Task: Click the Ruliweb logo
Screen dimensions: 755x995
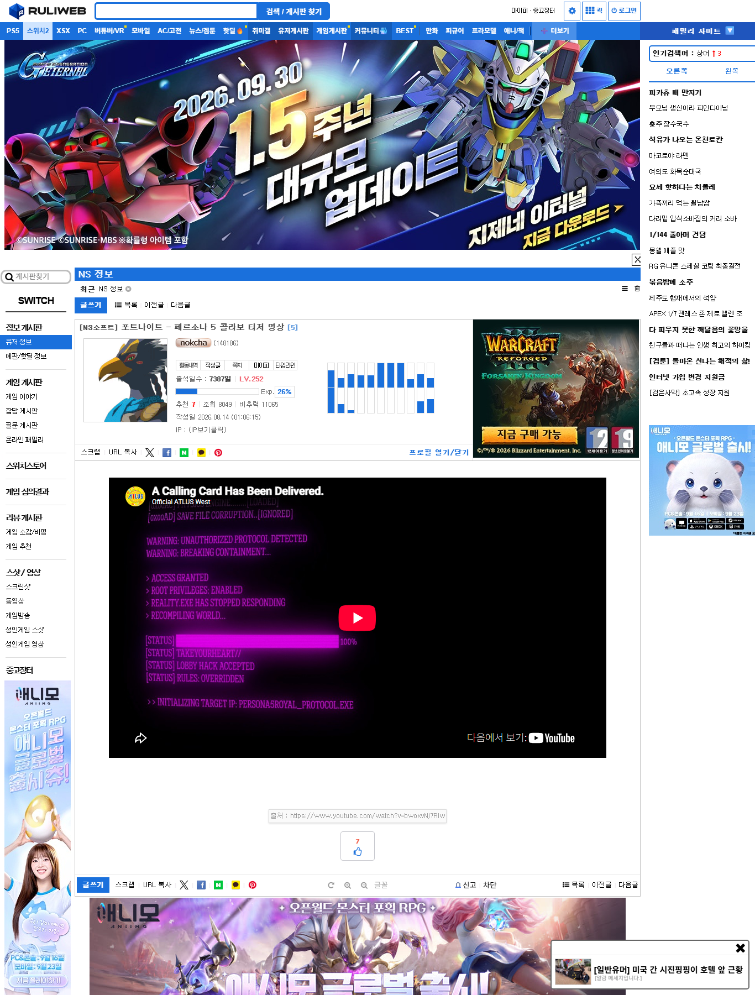Action: coord(48,11)
